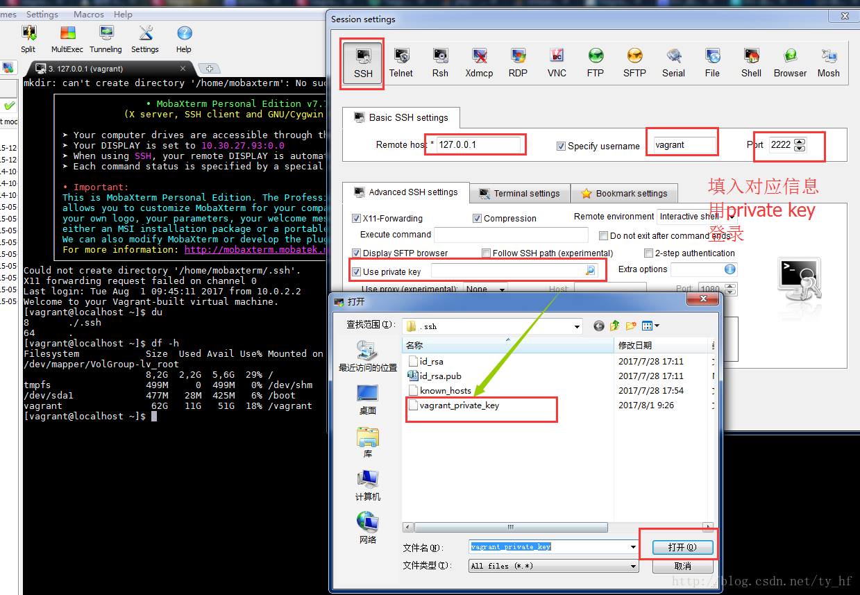The width and height of the screenshot is (860, 595).
Task: Click the Extra options info icon
Action: 730,269
